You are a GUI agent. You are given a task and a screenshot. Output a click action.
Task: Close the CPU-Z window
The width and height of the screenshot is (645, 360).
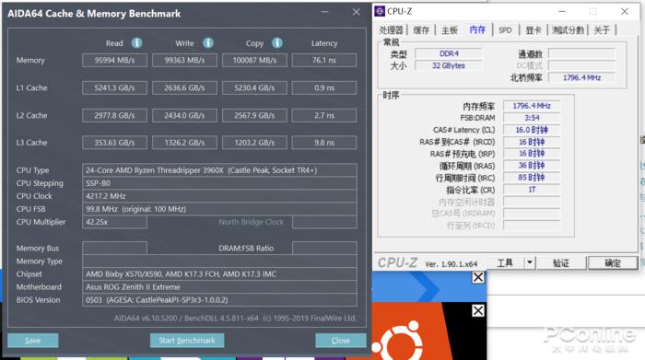click(x=625, y=11)
